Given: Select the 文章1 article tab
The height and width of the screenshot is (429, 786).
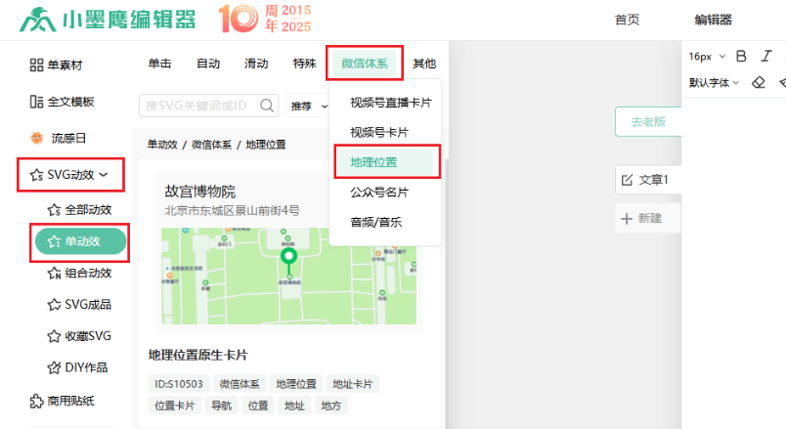Looking at the screenshot, I should pyautogui.click(x=648, y=180).
